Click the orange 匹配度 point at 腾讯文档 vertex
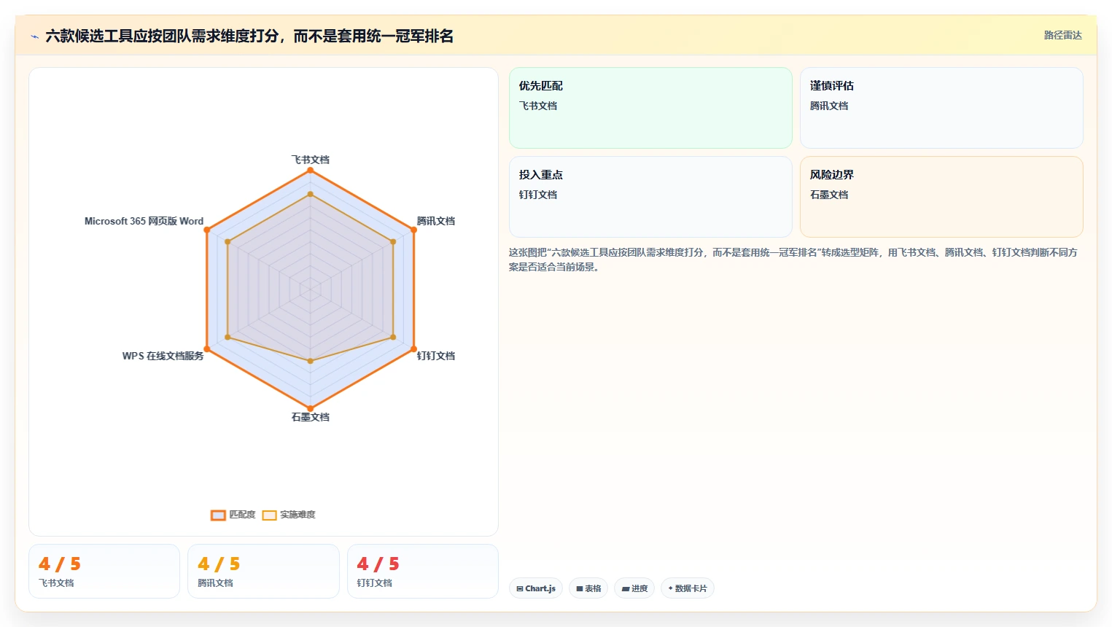Image resolution: width=1112 pixels, height=627 pixels. [x=413, y=230]
